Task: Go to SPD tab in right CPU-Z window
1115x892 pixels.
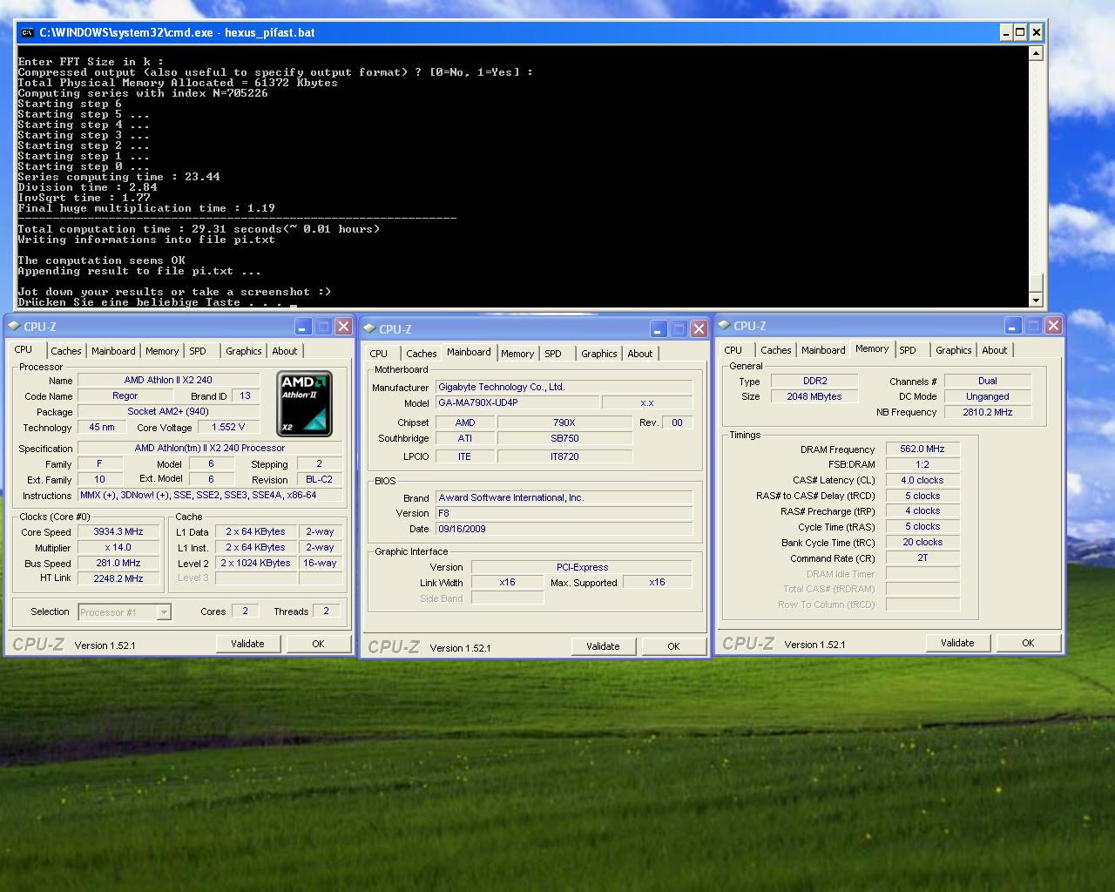Action: [x=909, y=350]
